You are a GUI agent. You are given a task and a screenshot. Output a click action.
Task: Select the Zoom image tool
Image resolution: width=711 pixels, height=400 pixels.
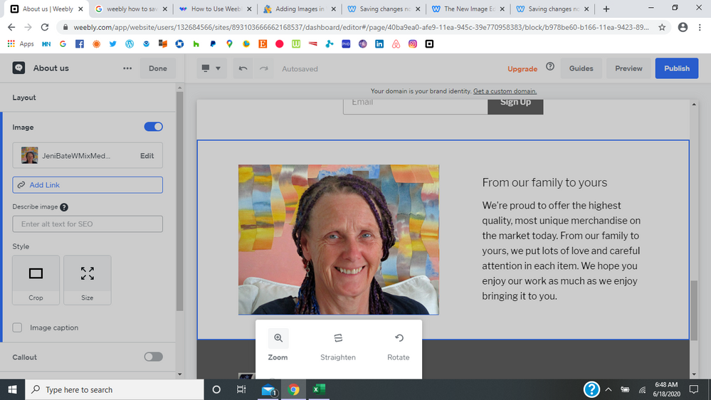[x=278, y=345]
